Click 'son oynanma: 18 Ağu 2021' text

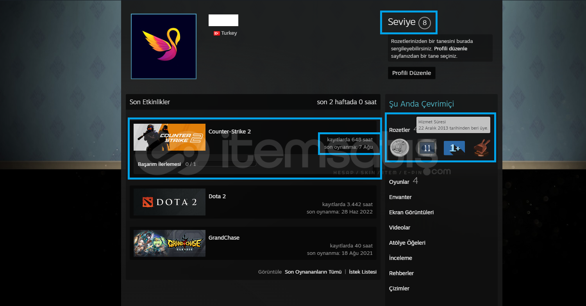[340, 253]
